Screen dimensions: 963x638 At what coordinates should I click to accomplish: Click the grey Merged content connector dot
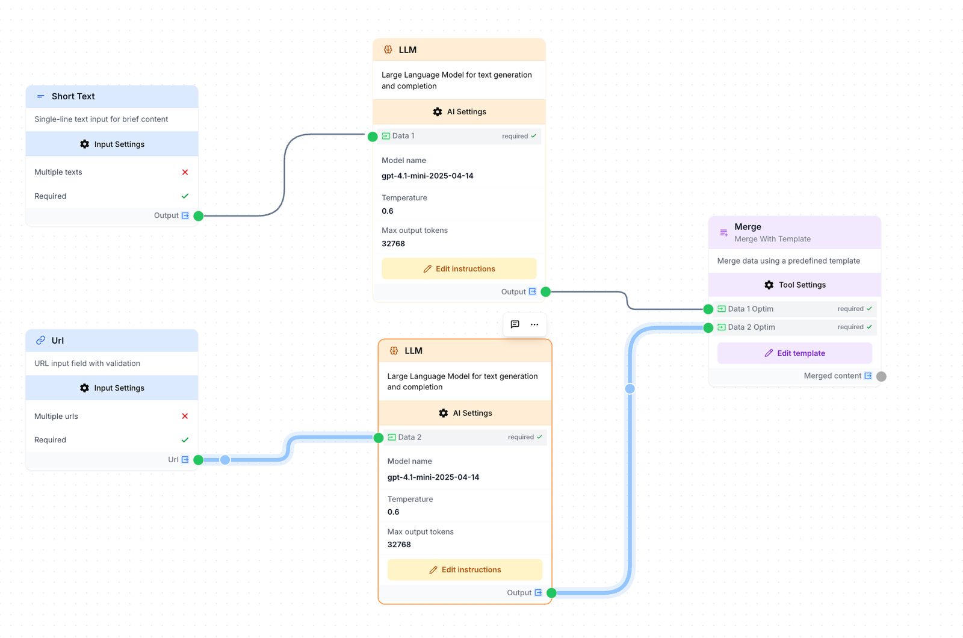point(881,377)
